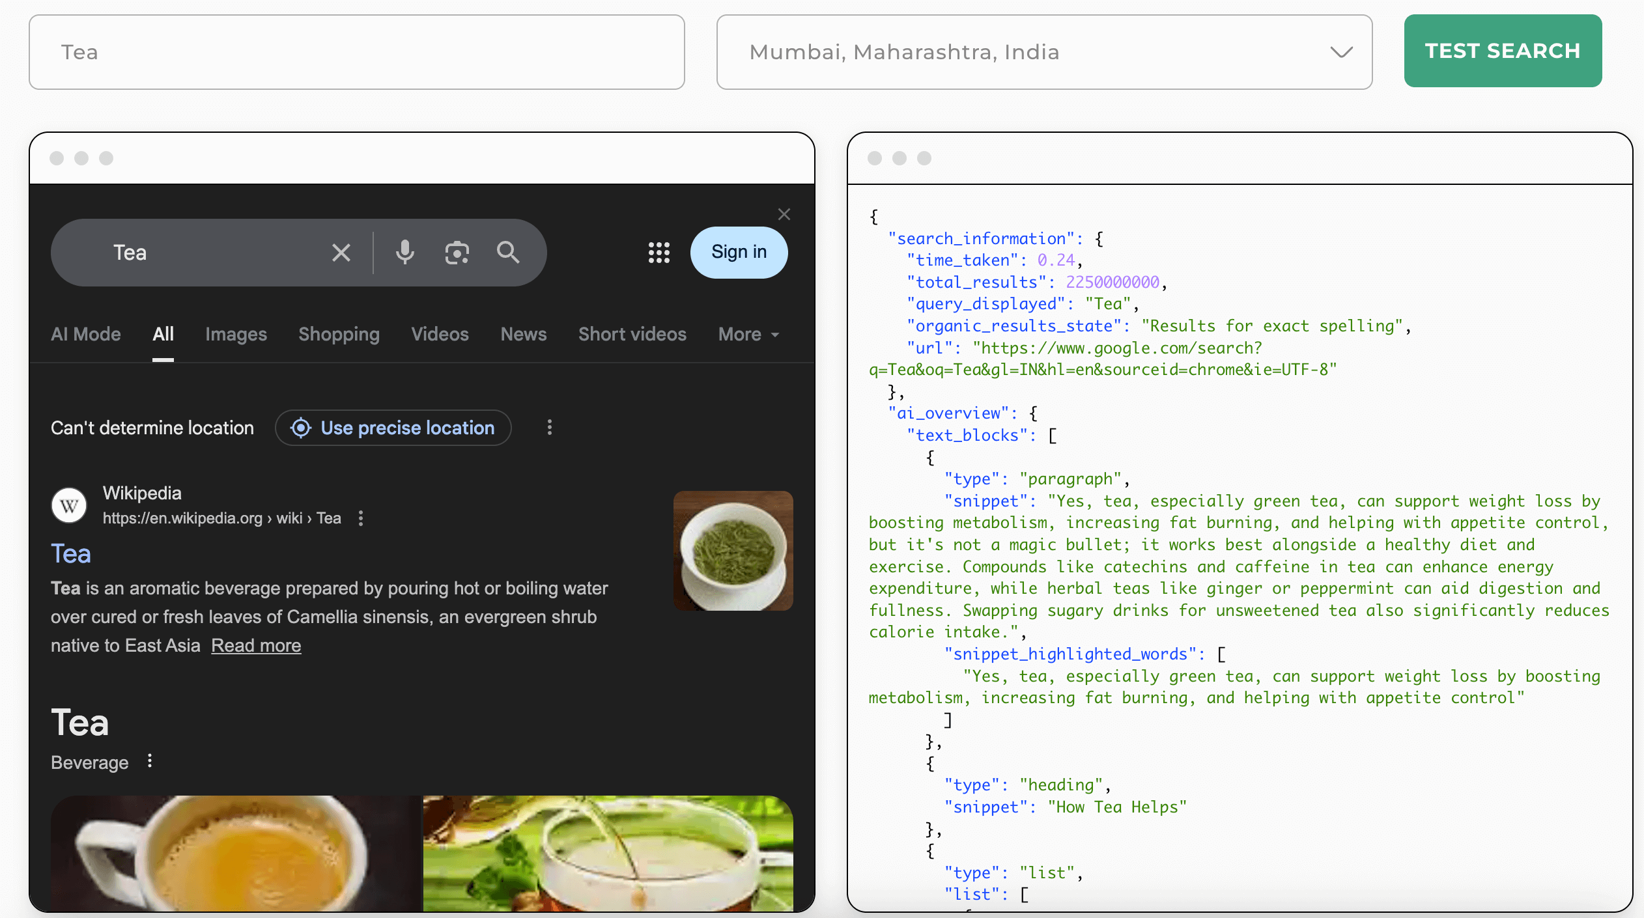The image size is (1644, 918).
Task: Open the location notice three-dot menu
Action: click(549, 428)
